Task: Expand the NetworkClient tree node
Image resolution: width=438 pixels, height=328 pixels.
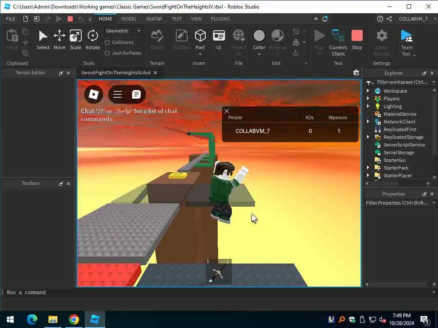Action: [368, 121]
